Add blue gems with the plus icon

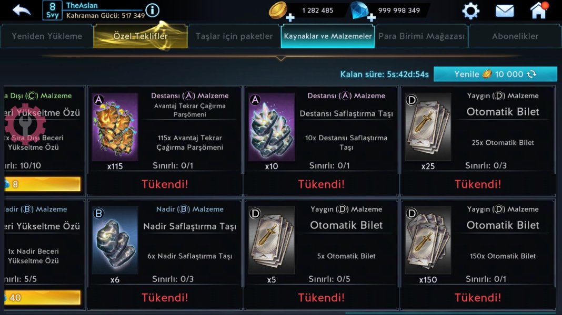372,17
